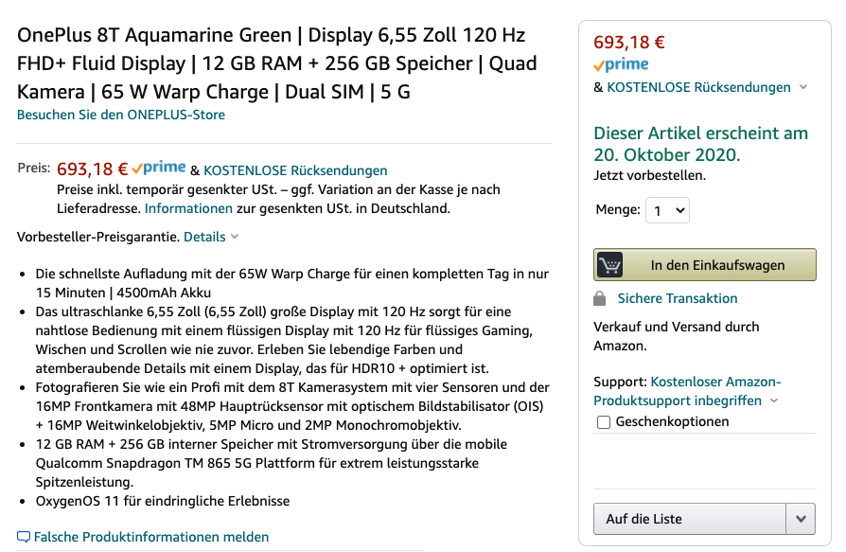Open the Sichere Transaktion link

coord(678,298)
